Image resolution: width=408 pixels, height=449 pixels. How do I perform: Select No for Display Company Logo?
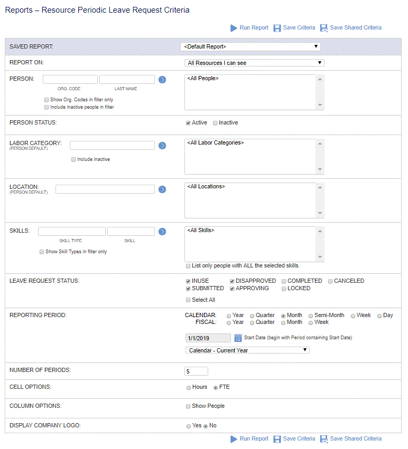206,426
